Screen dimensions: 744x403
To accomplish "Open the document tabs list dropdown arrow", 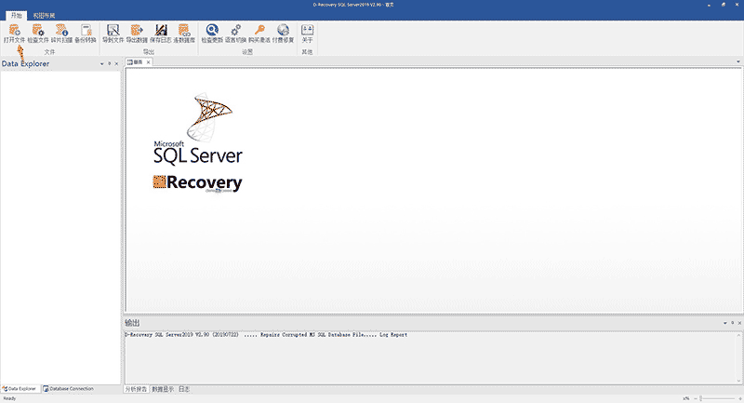I will 738,62.
